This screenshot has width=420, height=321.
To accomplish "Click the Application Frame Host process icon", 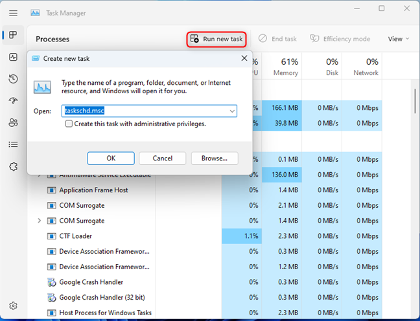I will pos(51,190).
